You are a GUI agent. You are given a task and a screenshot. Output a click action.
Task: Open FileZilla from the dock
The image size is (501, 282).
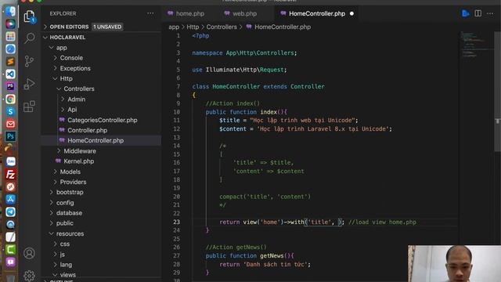tap(10, 174)
